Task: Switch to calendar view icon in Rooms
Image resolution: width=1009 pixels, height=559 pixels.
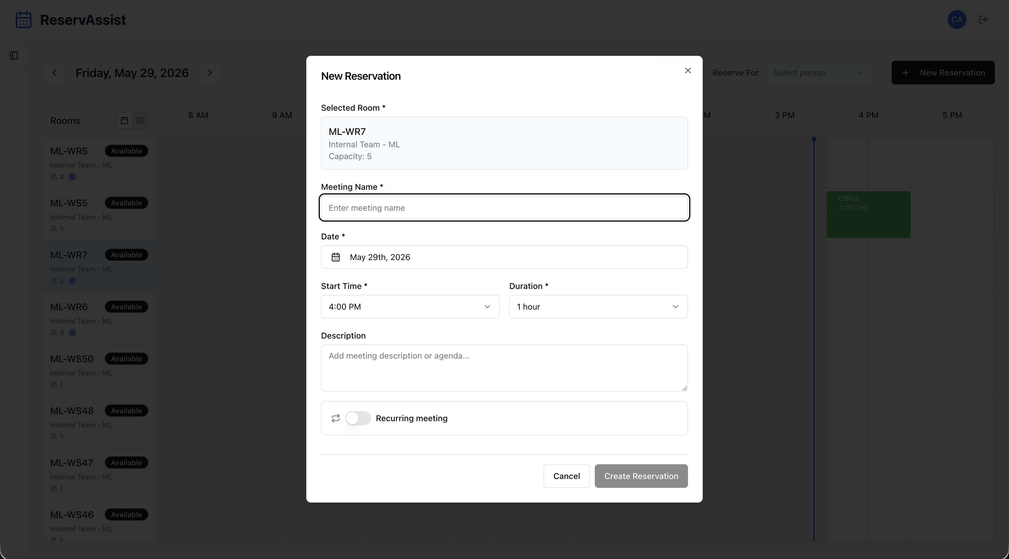Action: coord(125,121)
